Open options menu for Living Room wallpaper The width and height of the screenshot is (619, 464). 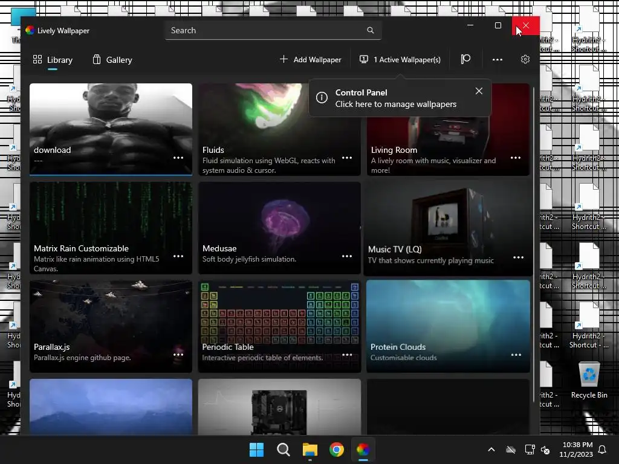click(516, 158)
